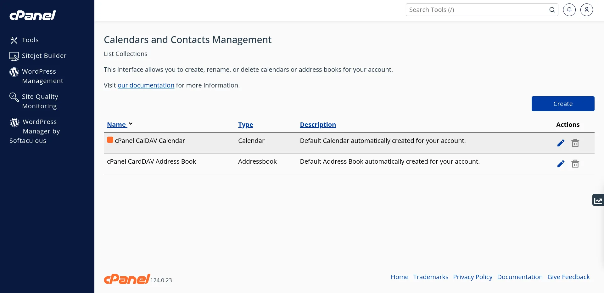Toggle Name sort direction arrow

tap(131, 124)
